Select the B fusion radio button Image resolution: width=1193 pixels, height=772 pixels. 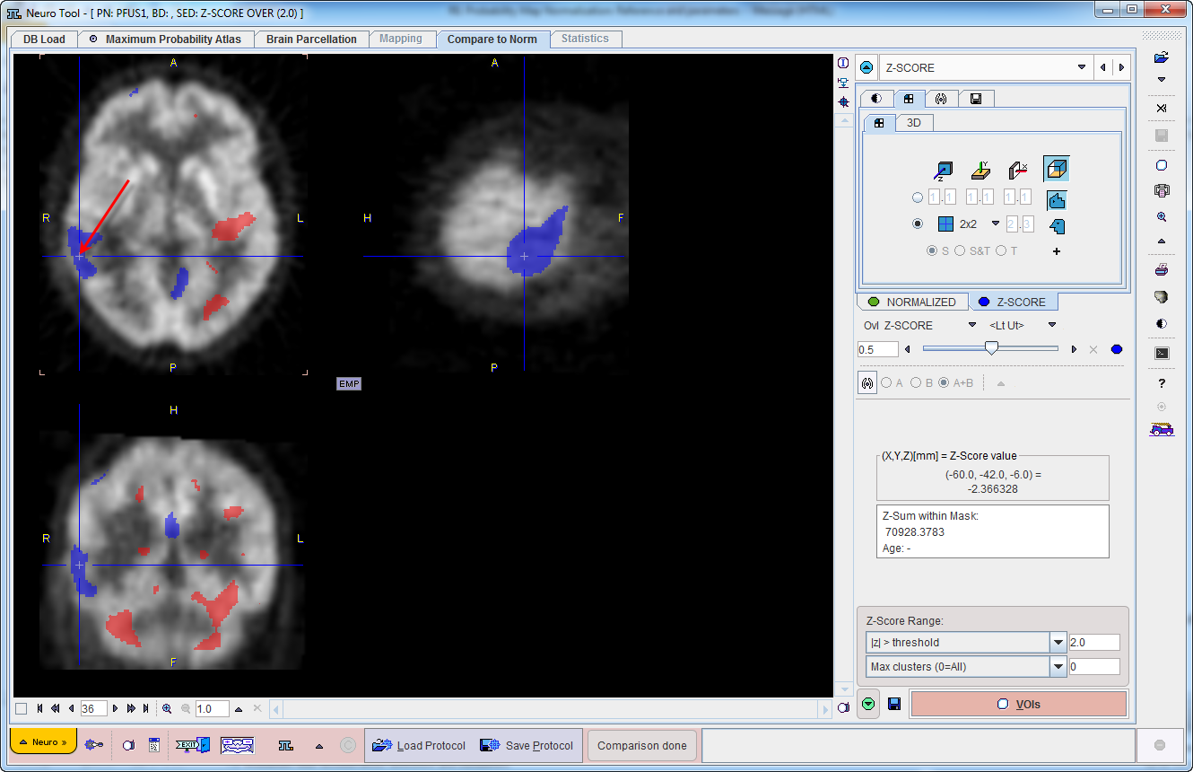[x=916, y=382]
